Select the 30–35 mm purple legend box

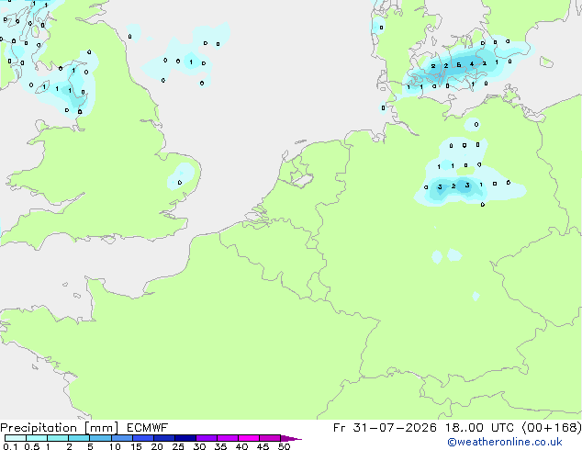(x=207, y=438)
